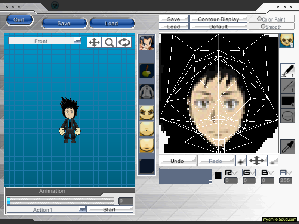
Task: Open the help question mark icon
Action: click(55, 5)
